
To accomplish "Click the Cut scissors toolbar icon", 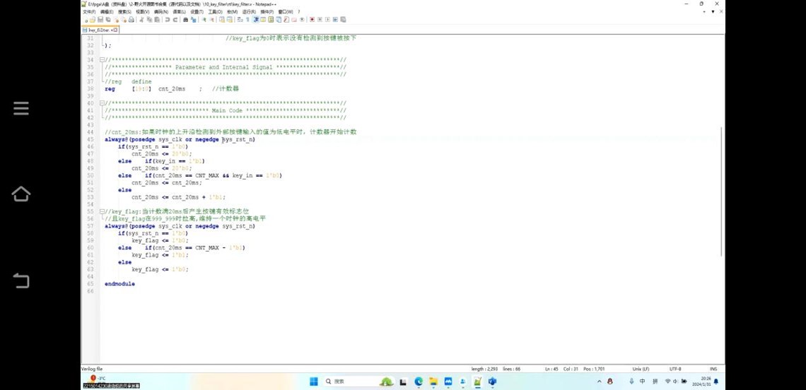I will point(142,20).
